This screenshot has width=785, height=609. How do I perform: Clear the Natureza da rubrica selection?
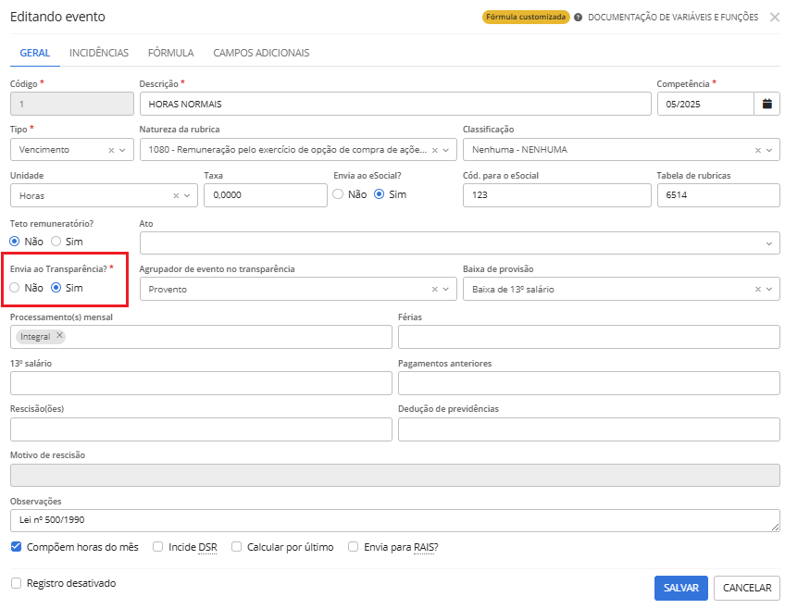[434, 150]
